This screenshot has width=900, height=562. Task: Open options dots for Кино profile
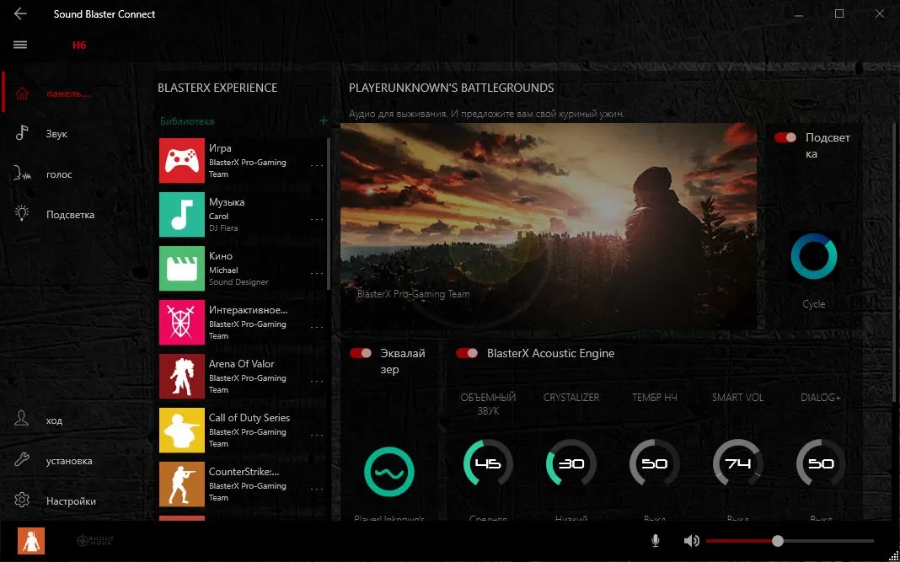point(317,273)
